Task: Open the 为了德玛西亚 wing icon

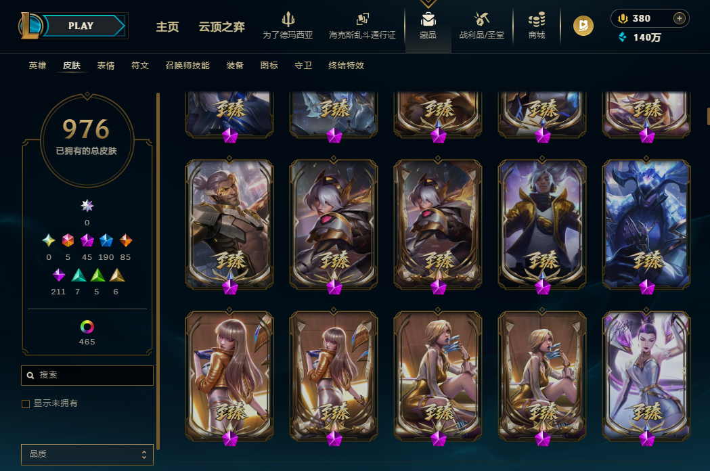Action: click(x=288, y=19)
